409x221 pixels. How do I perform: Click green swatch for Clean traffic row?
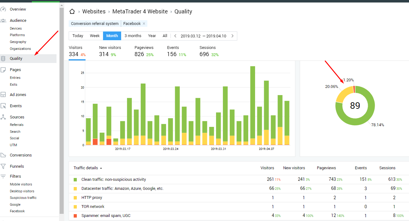tap(75, 180)
